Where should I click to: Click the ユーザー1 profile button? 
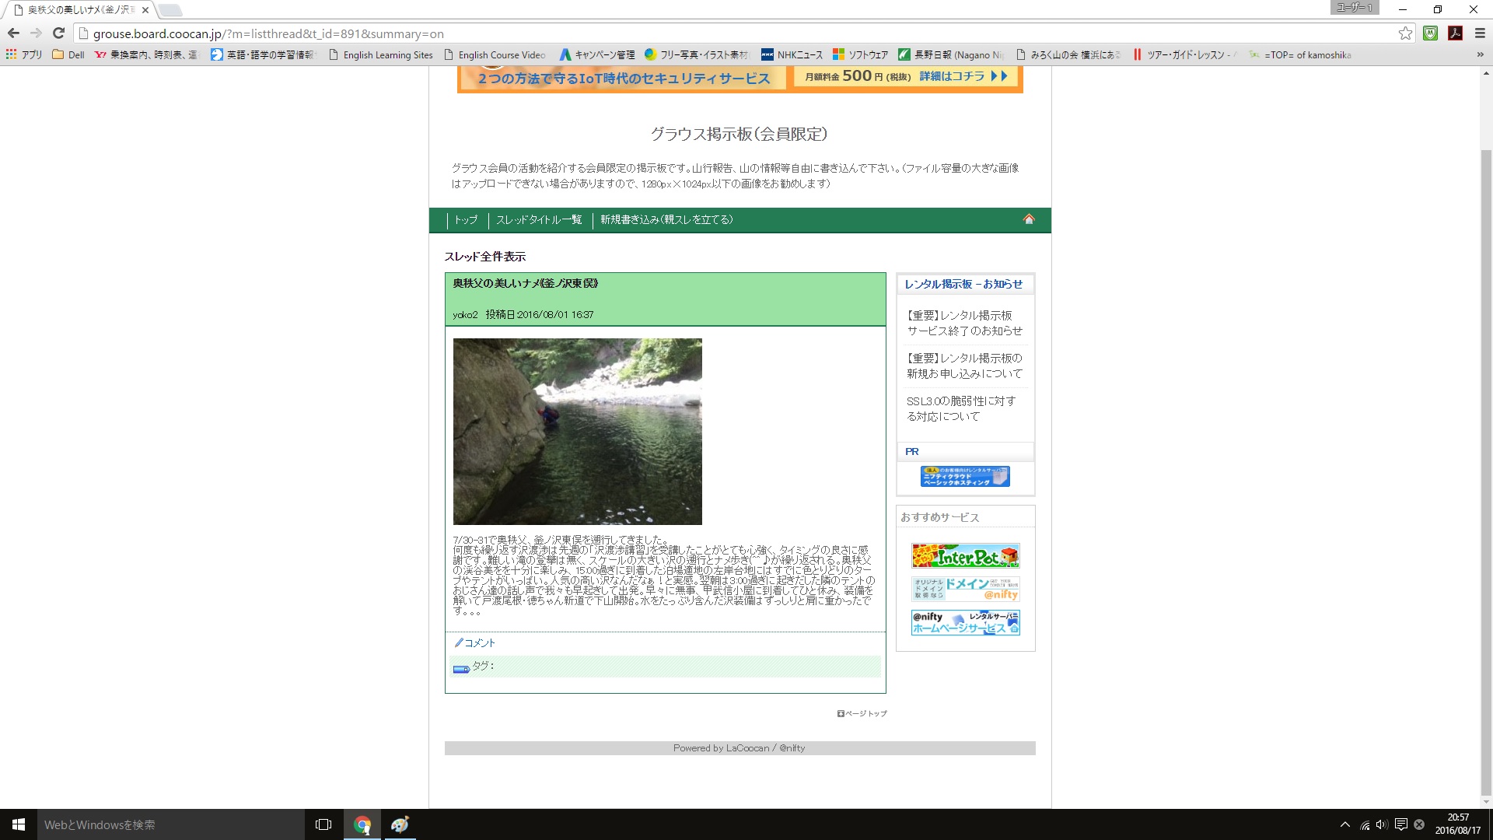click(1355, 8)
